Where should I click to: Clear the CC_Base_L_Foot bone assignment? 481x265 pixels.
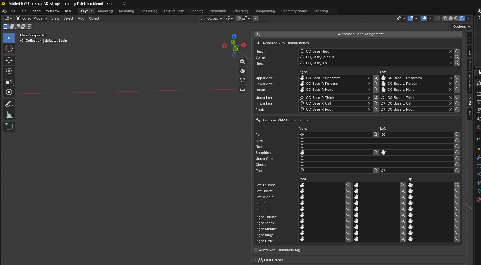[451, 109]
